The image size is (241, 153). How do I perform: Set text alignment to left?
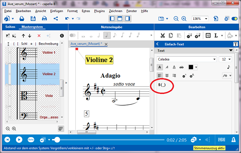pyautogui.click(x=160, y=76)
